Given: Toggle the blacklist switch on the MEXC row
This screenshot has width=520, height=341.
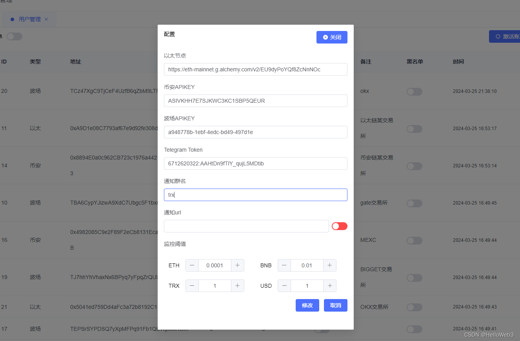Looking at the screenshot, I should pyautogui.click(x=414, y=240).
